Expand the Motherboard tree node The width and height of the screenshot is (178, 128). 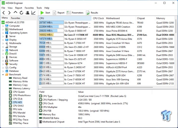(x=3, y=30)
